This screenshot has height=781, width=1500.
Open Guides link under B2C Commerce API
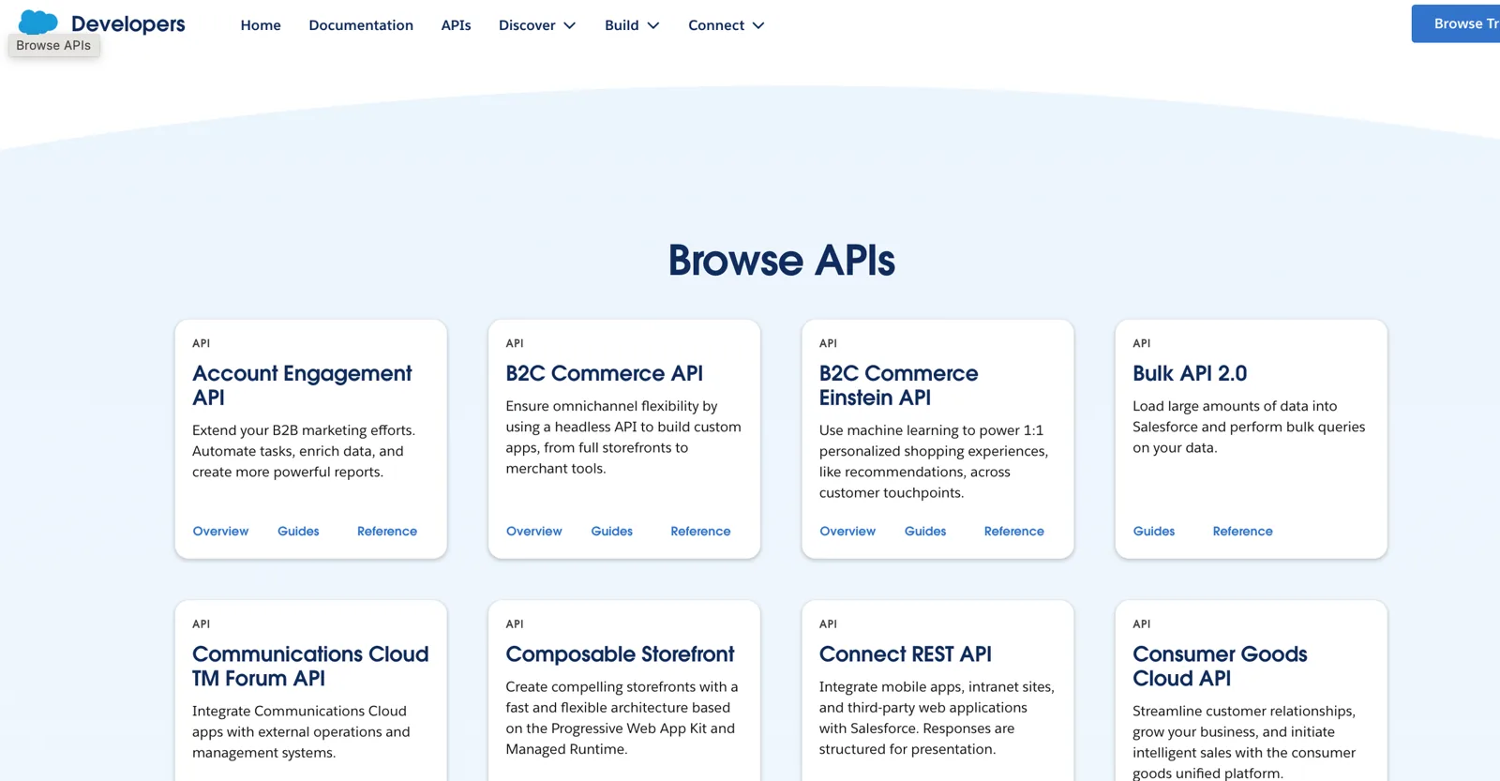click(612, 531)
